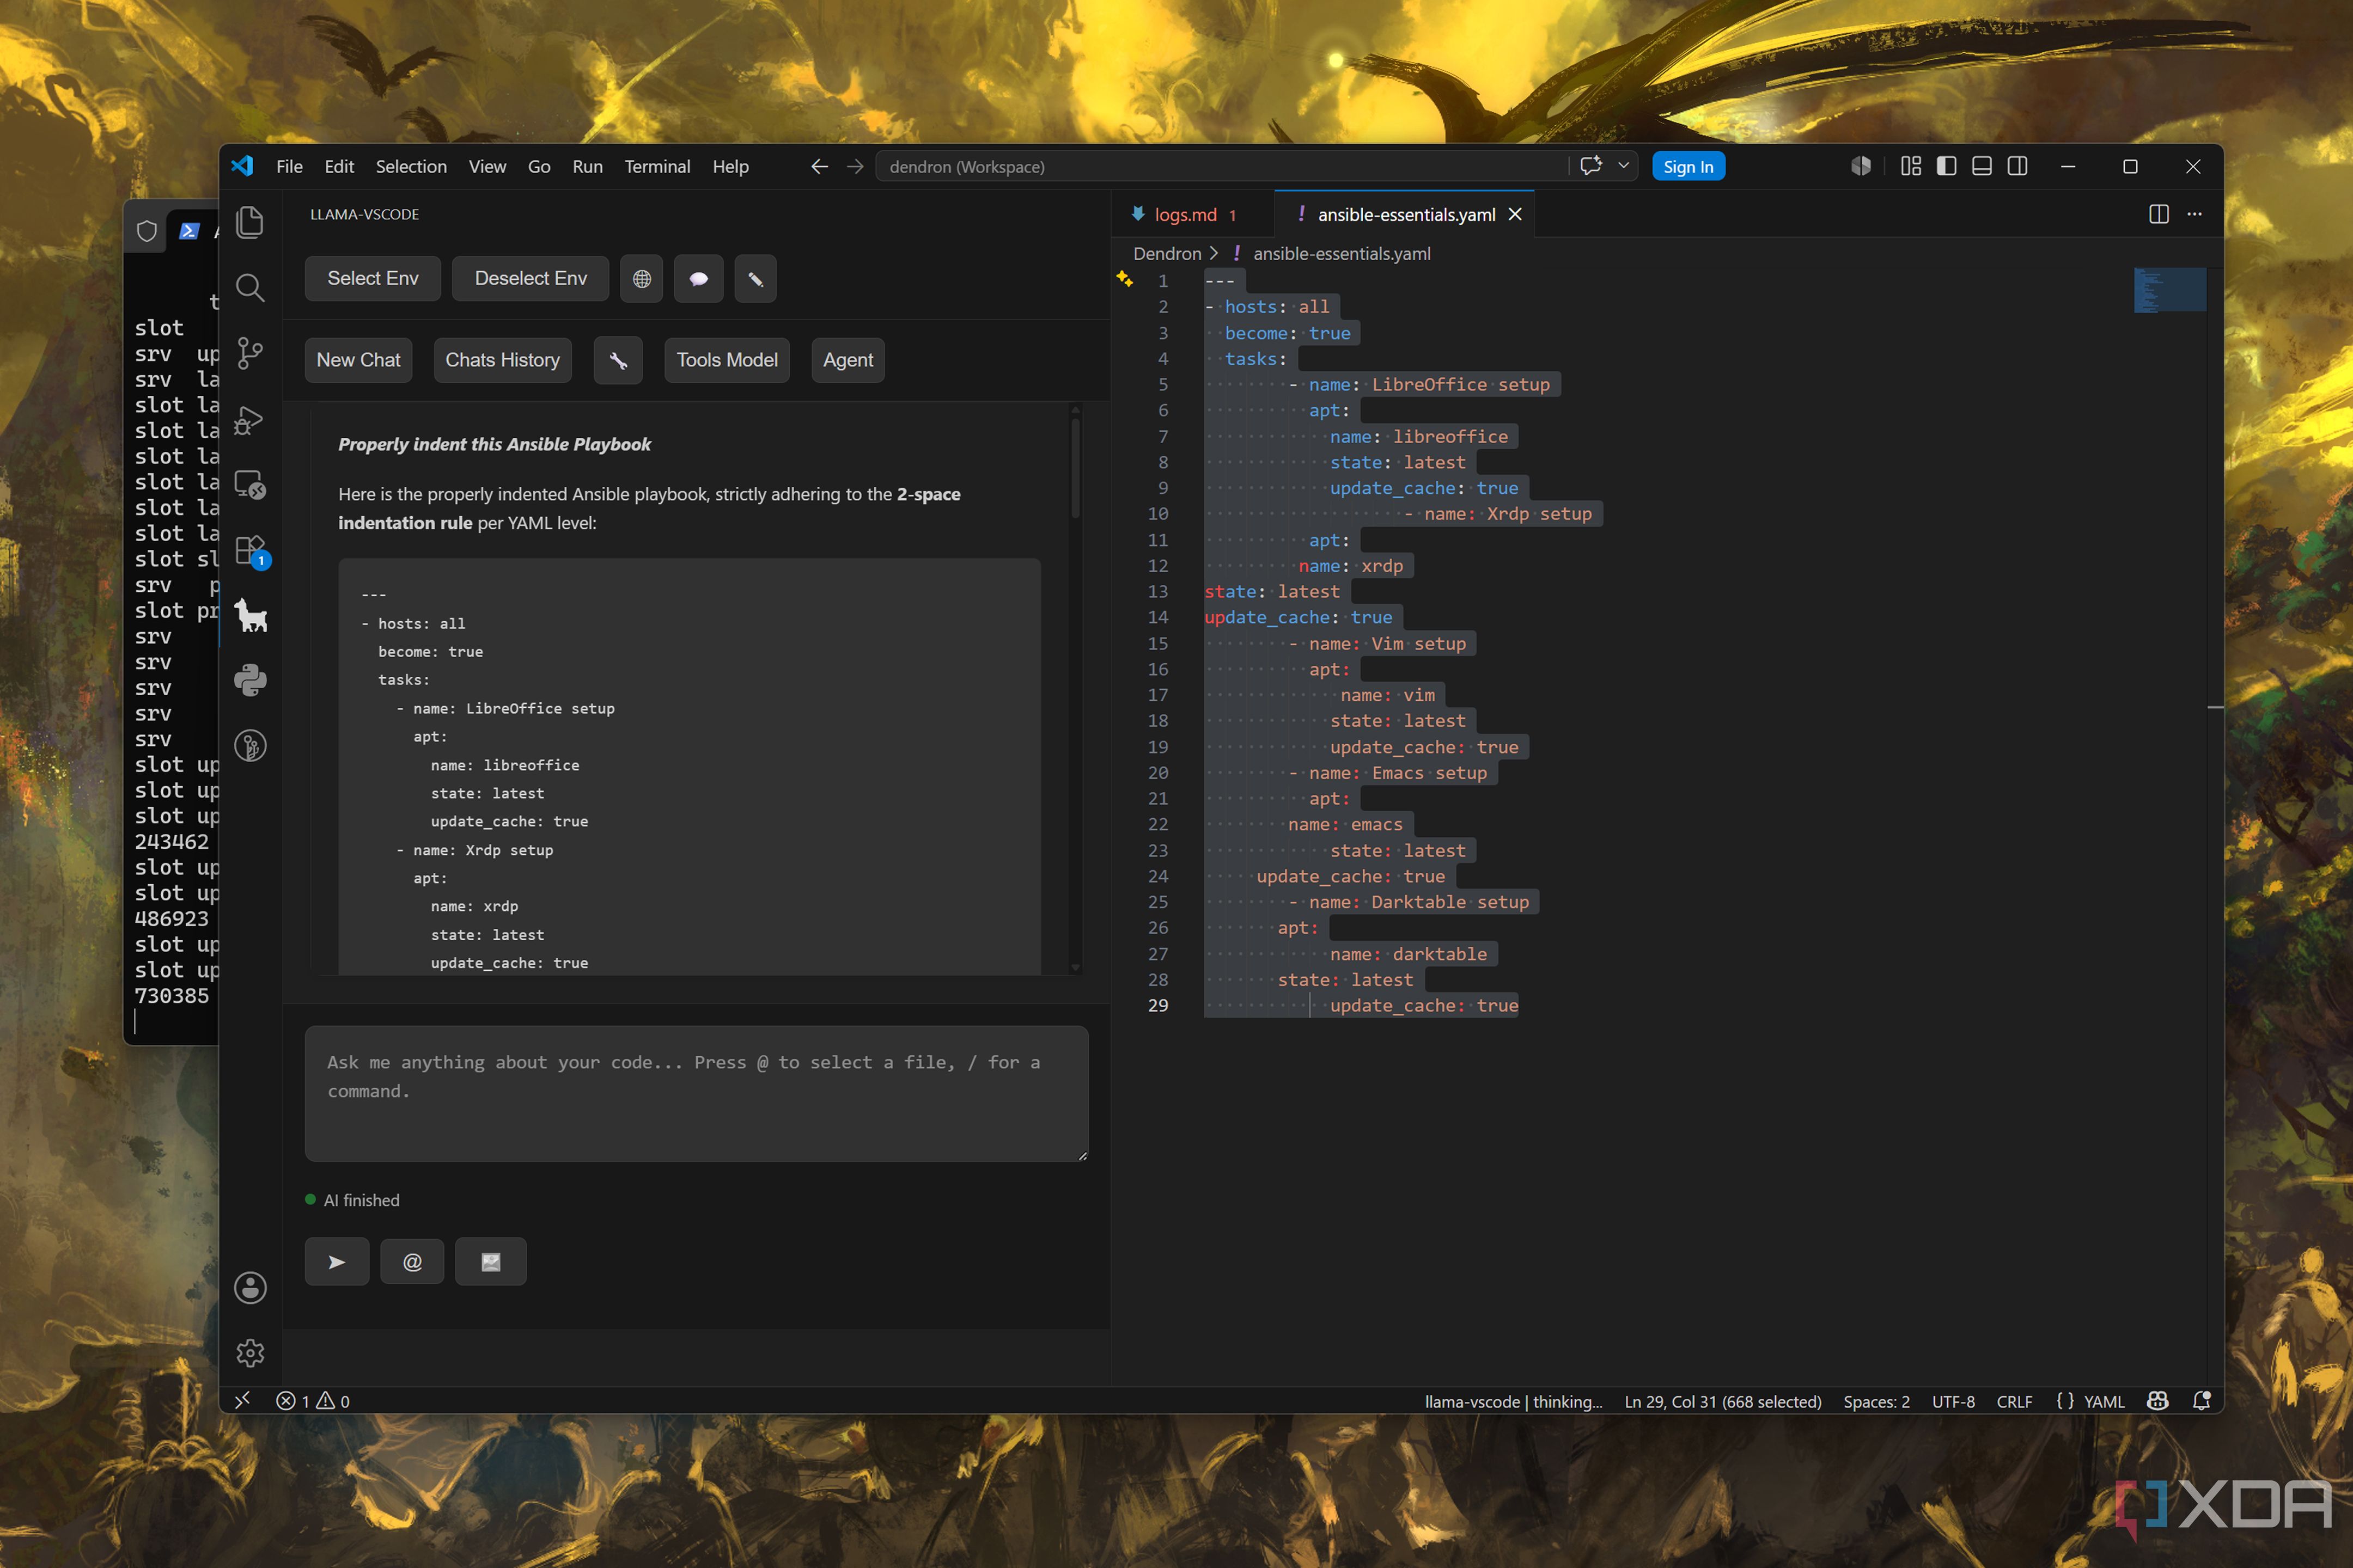Click the remote window icon in status bar
This screenshot has width=2353, height=1568.
[242, 1401]
